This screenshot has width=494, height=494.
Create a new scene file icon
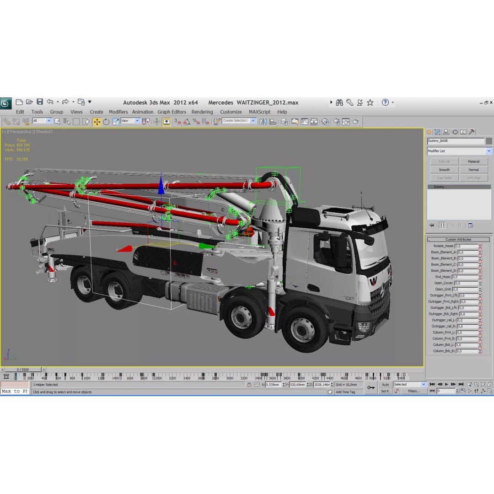19,102
